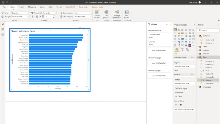Screen dimensions: 220x124
Task: Open the Data category dropdown
Action: tap(82, 17)
